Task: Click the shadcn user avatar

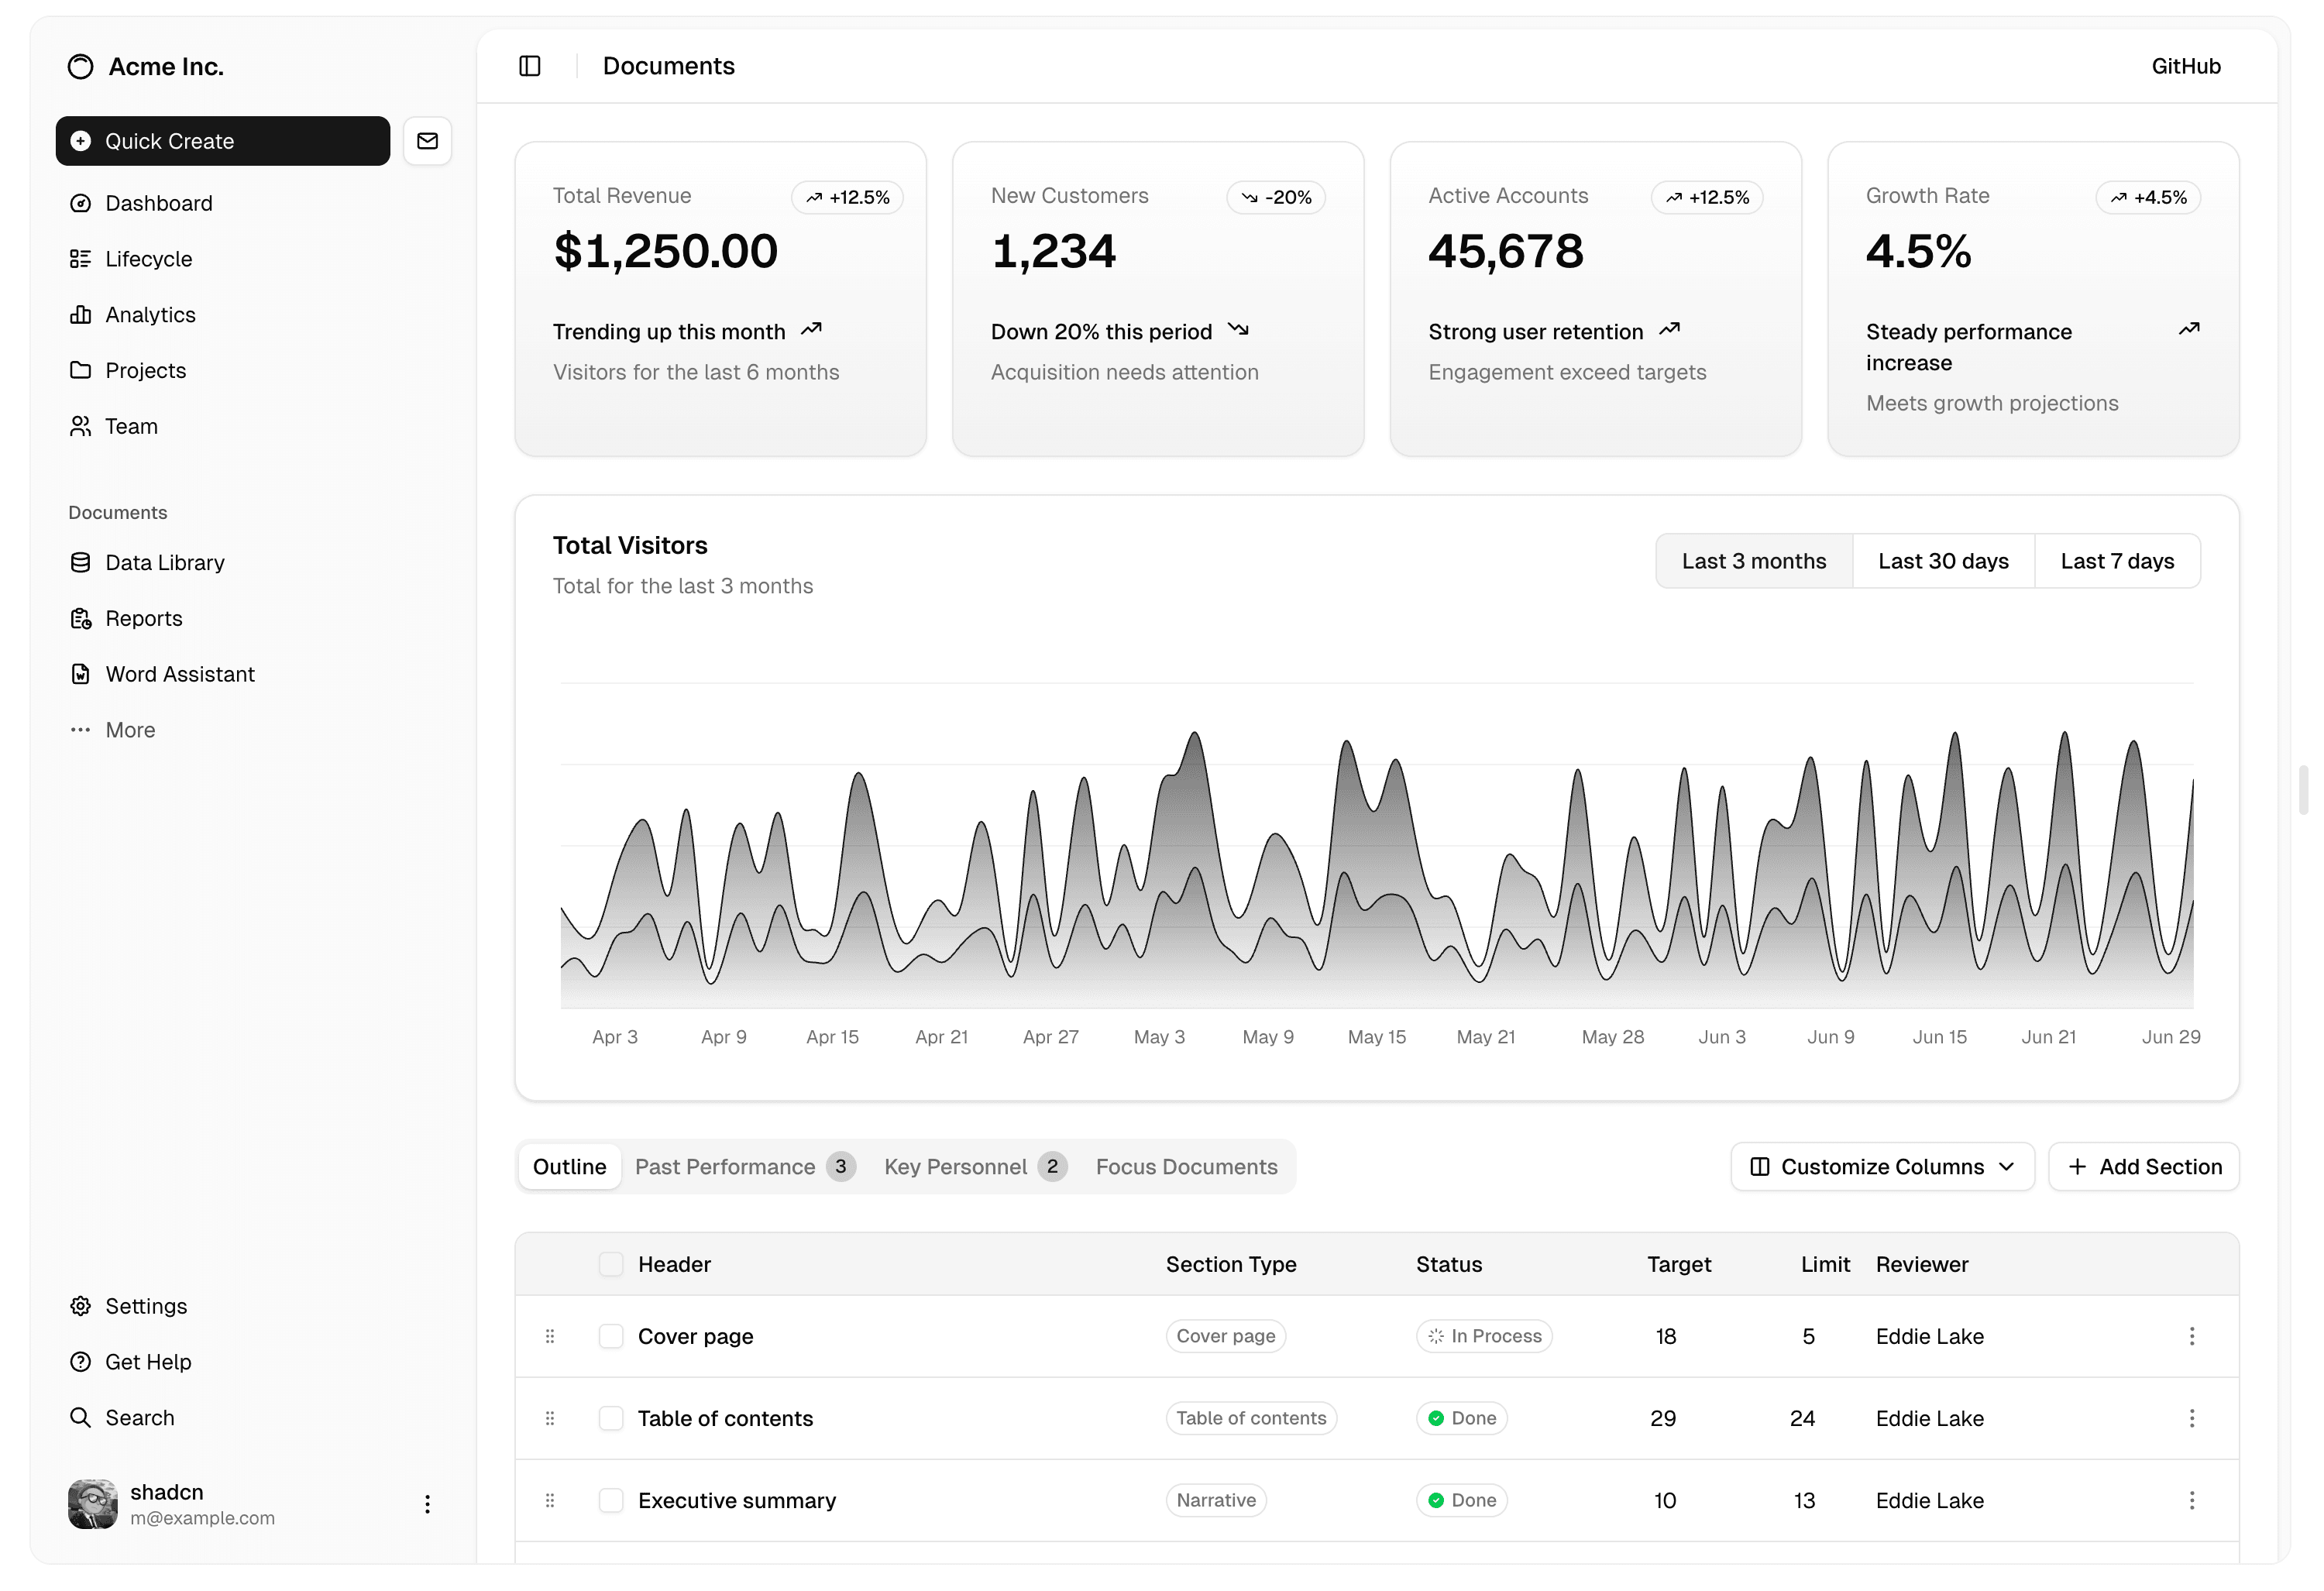Action: [93, 1505]
